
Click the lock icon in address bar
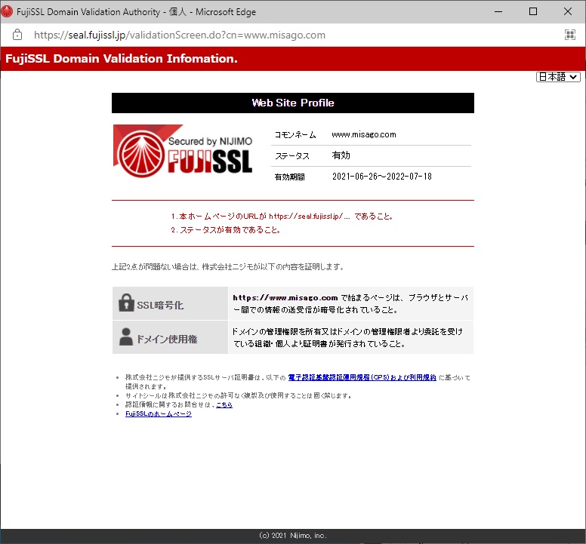pos(17,35)
